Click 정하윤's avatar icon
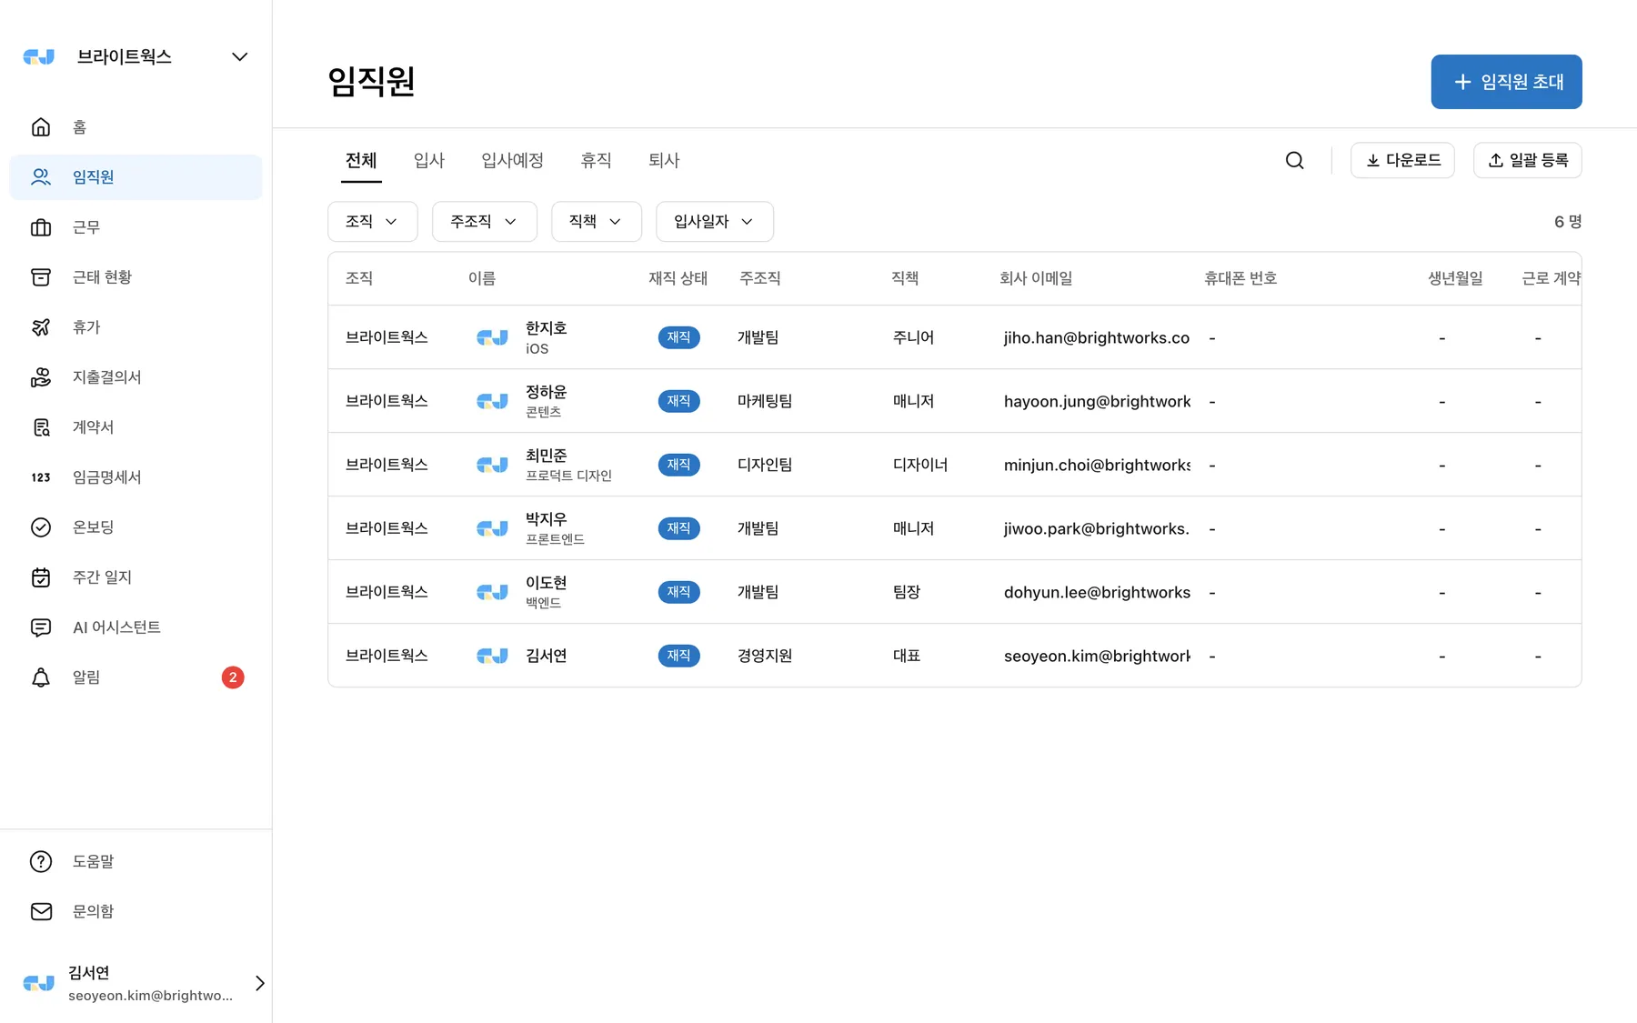This screenshot has height=1023, width=1637. pos(492,401)
